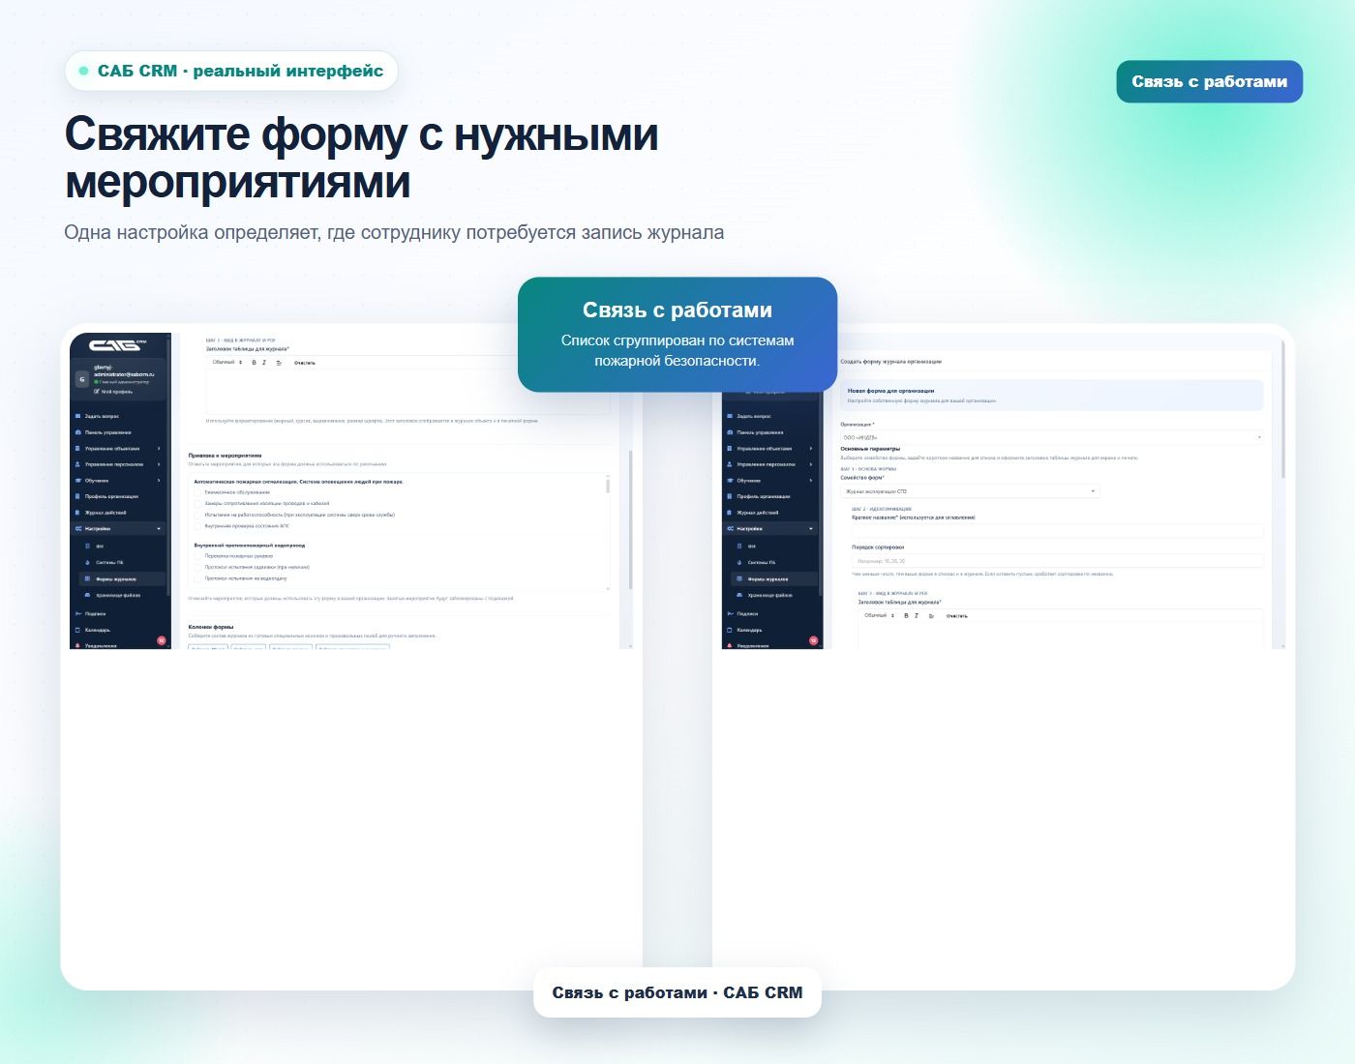The width and height of the screenshot is (1355, 1064).
Task: Check Перекатка пожарных рукавов checkbox
Action: [x=198, y=556]
